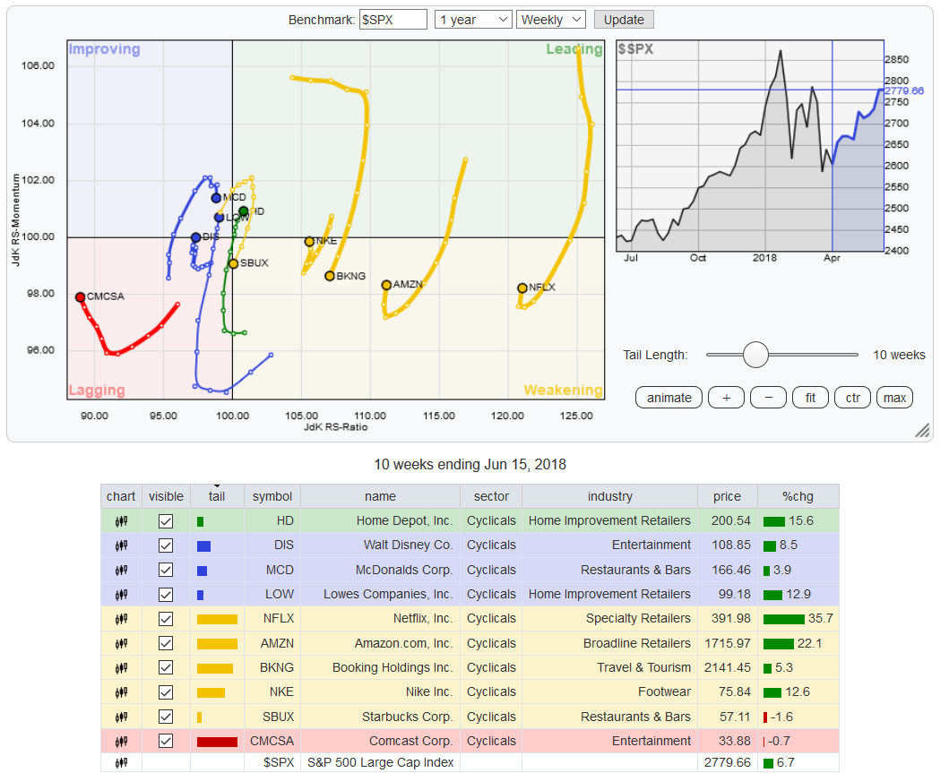The width and height of the screenshot is (949, 773).
Task: Toggle visibility checkbox for Comcast (CMCSA)
Action: point(165,741)
